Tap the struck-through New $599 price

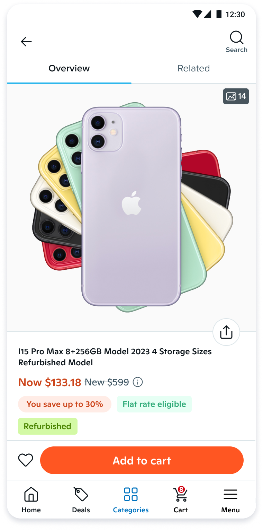(107, 382)
